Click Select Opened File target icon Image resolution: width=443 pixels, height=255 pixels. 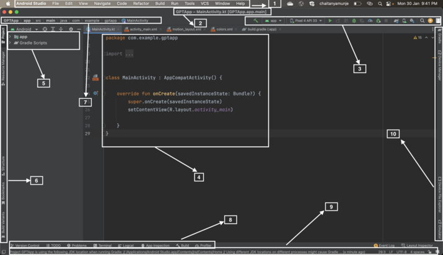pos(45,29)
